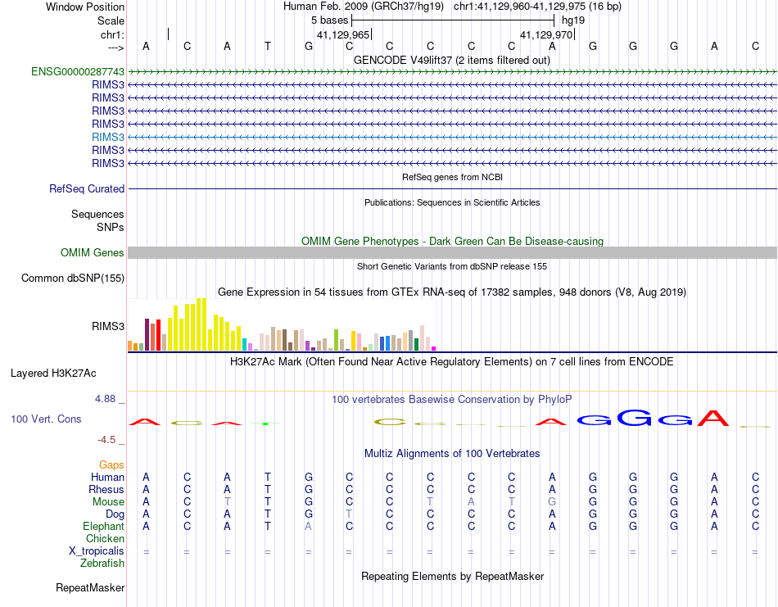The height and width of the screenshot is (607, 778).
Task: Click the dark green bar in GTEx chart
Action: 416,344
